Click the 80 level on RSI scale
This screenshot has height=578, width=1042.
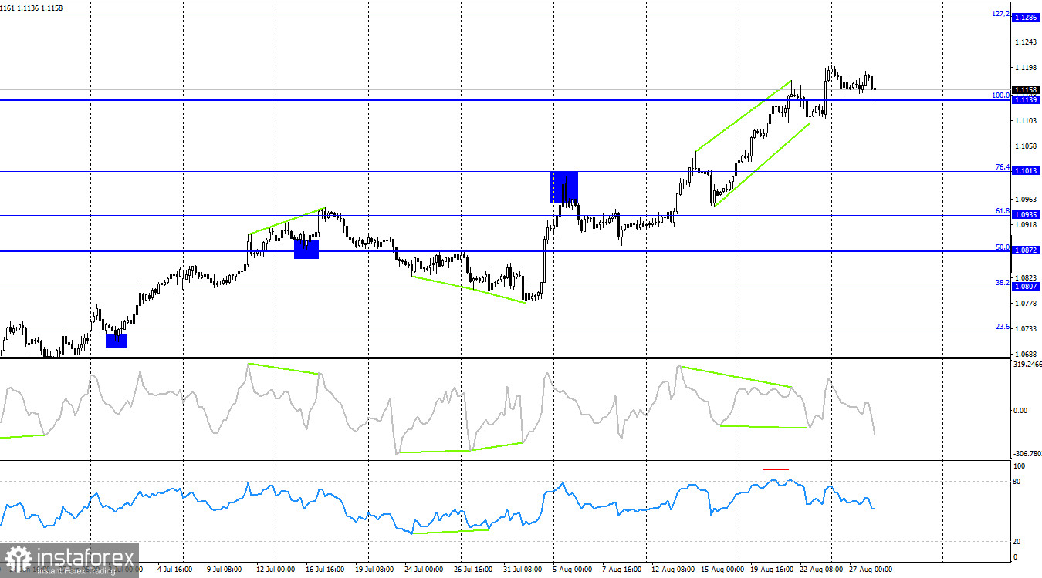1019,482
